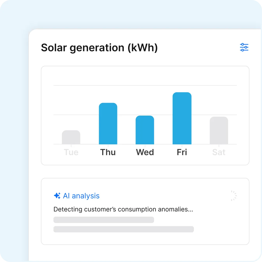Screen dimensions: 262x262
Task: Select the gray Tue bar
Action: 71,137
